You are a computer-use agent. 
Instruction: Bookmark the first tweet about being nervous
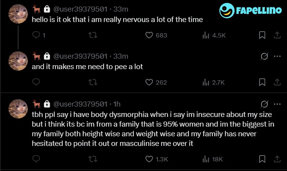click(x=262, y=35)
